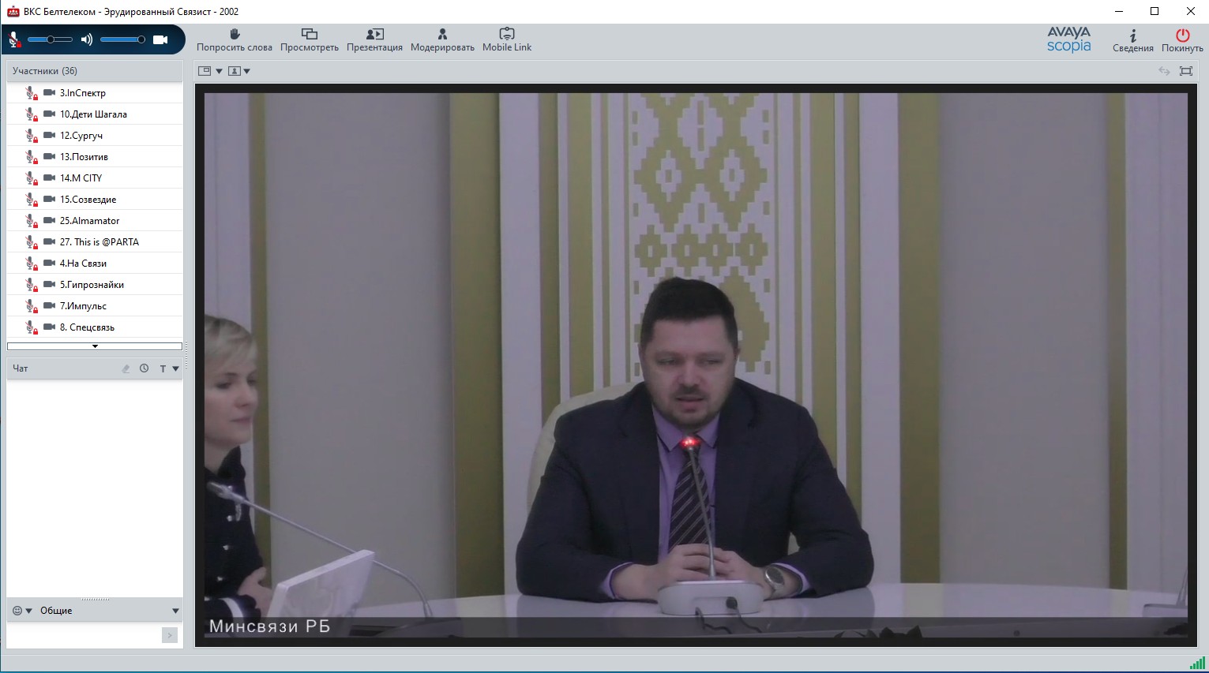Click Покинуть to leave the meeting
This screenshot has height=673, width=1209.
coord(1182,40)
